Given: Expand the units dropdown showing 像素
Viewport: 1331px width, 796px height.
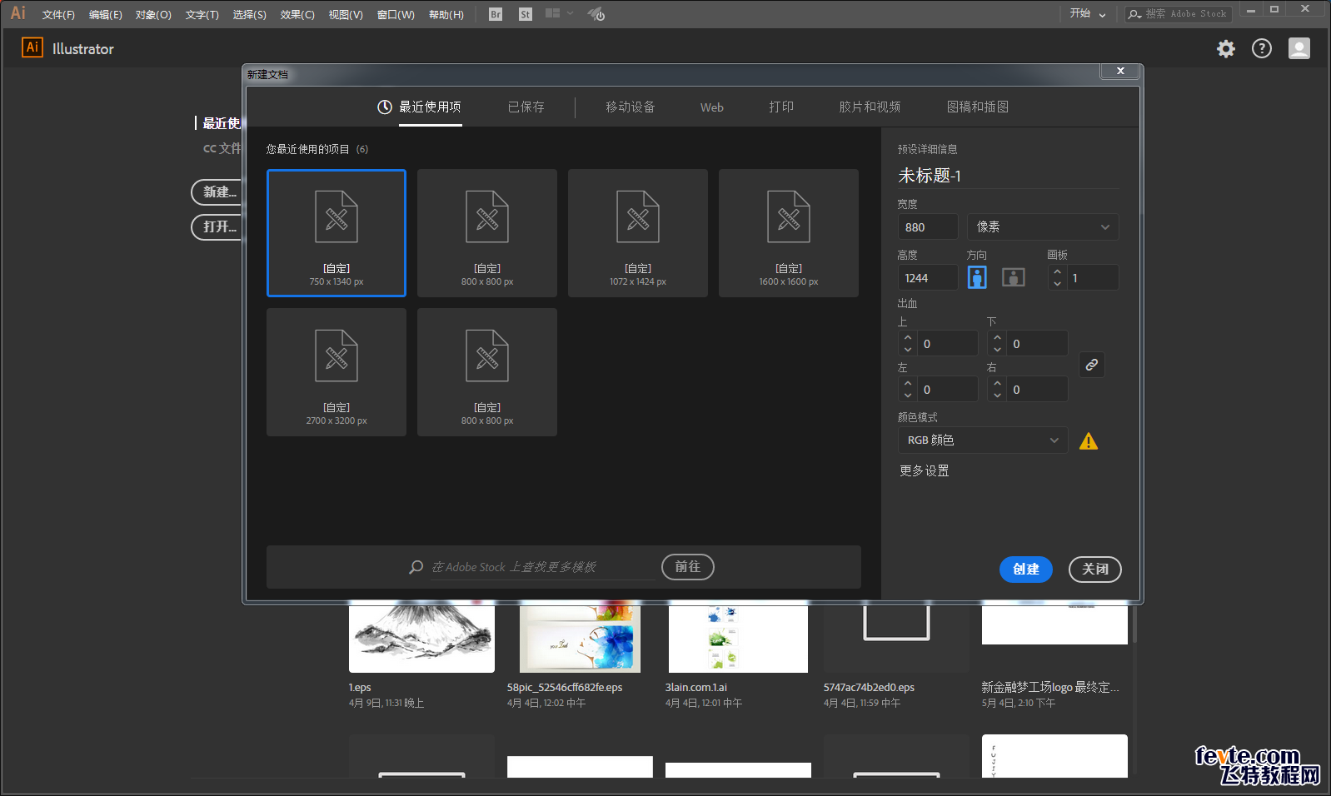Looking at the screenshot, I should pos(1043,226).
